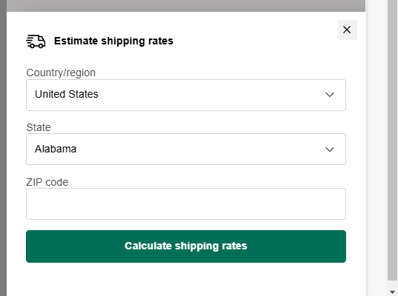Click the delivery truck icon

(36, 41)
